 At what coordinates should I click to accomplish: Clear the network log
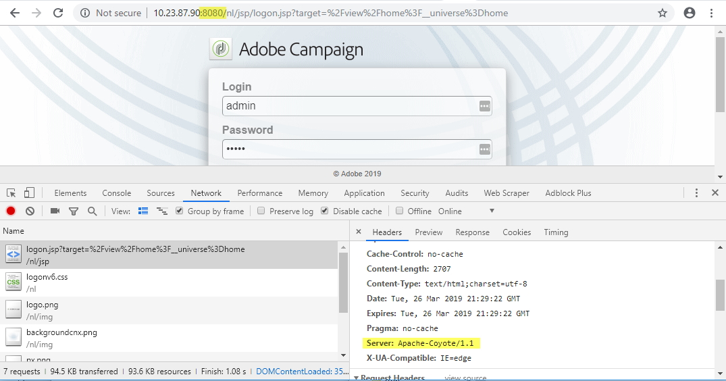click(x=30, y=211)
